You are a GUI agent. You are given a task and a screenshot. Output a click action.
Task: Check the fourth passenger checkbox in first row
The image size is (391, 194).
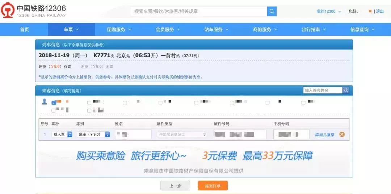tap(161, 103)
